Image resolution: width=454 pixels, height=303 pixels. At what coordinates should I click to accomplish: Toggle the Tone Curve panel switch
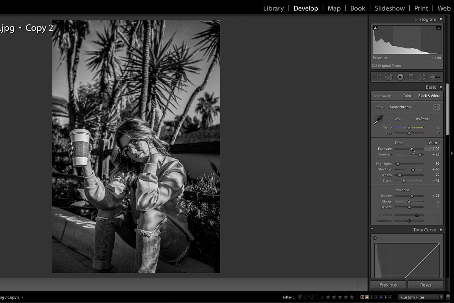point(372,230)
